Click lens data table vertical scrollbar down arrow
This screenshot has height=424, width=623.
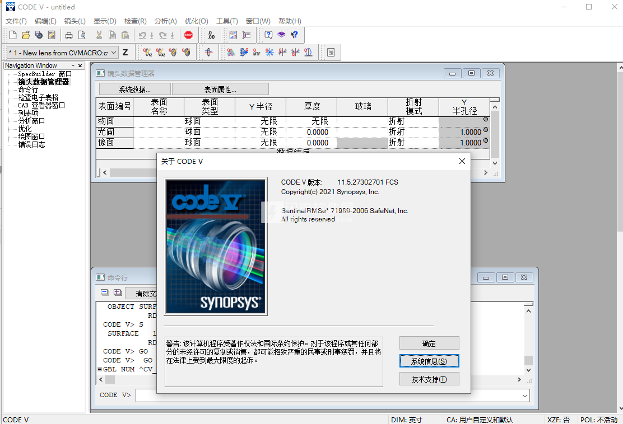495,163
